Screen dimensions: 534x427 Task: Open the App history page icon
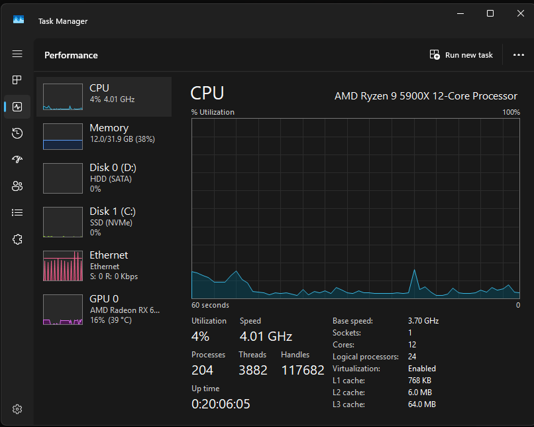pyautogui.click(x=17, y=133)
